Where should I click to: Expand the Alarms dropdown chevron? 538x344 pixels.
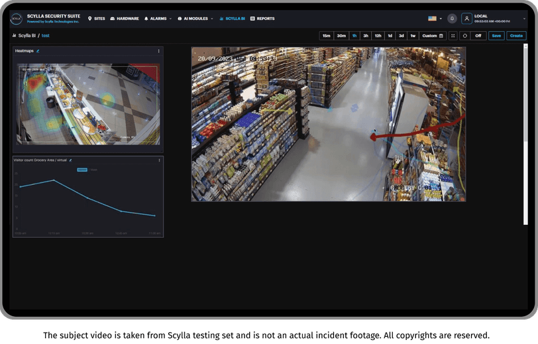pyautogui.click(x=170, y=19)
